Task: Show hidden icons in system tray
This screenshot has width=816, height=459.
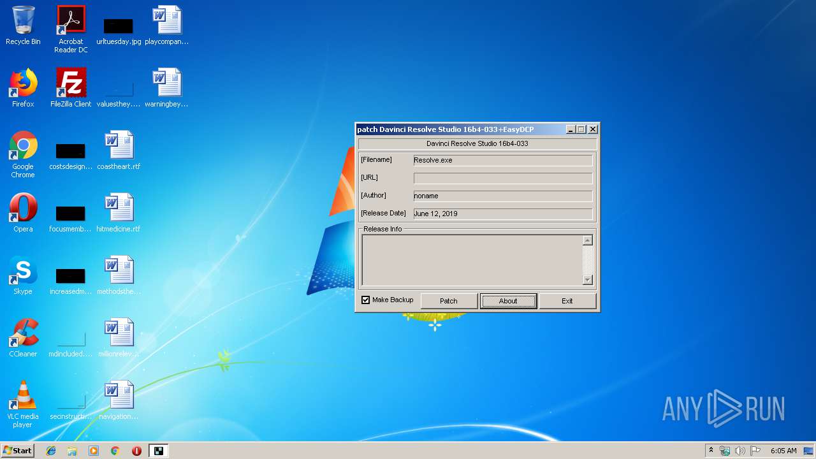Action: (x=711, y=451)
